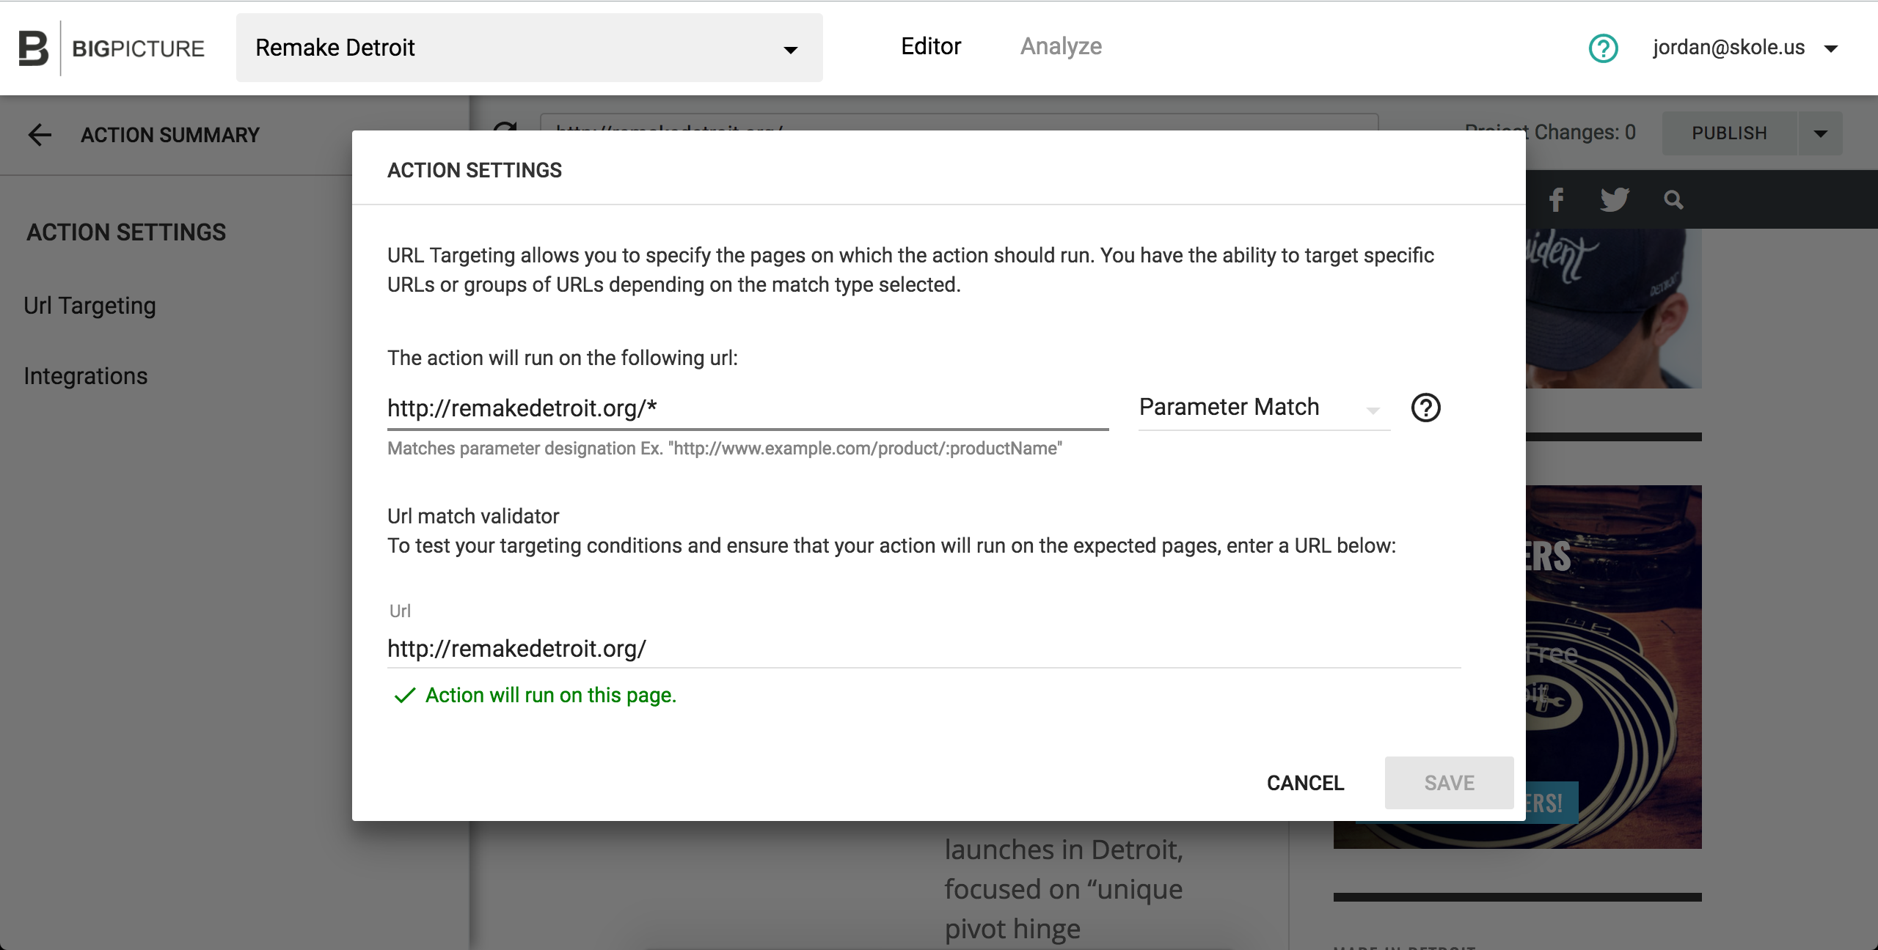Open the jordan@skole.us account menu

coord(1745,48)
